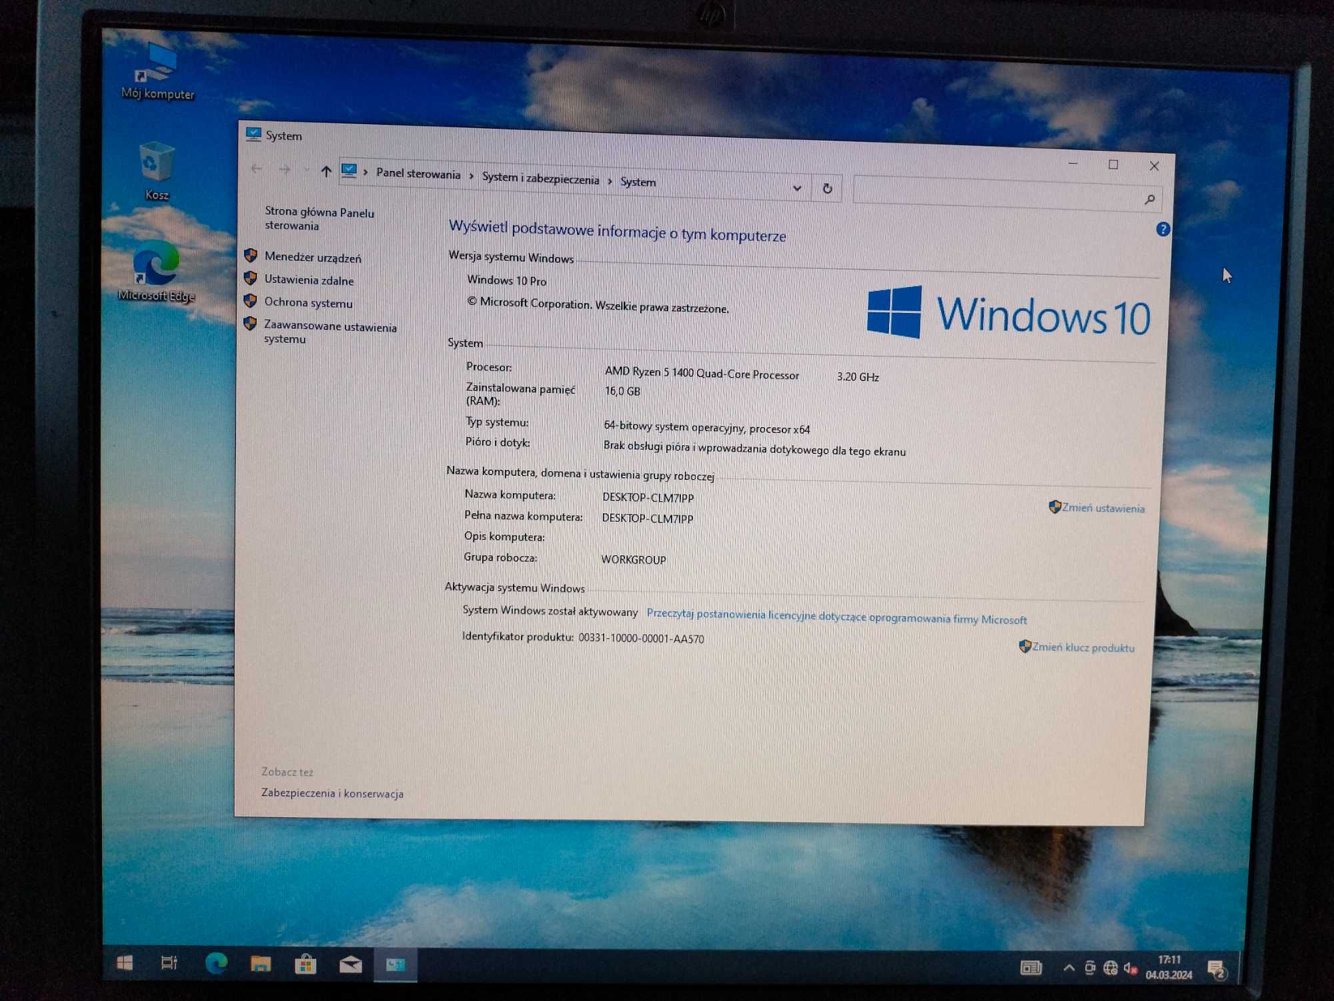The width and height of the screenshot is (1334, 1001).
Task: Go up one level with the up arrow
Action: [x=326, y=172]
